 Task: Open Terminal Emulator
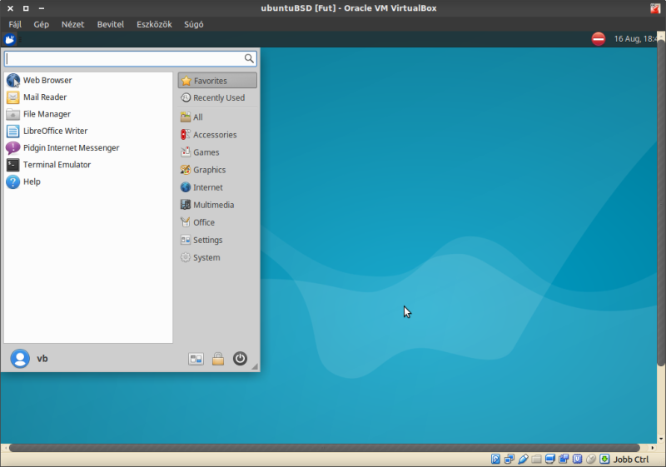(88, 165)
